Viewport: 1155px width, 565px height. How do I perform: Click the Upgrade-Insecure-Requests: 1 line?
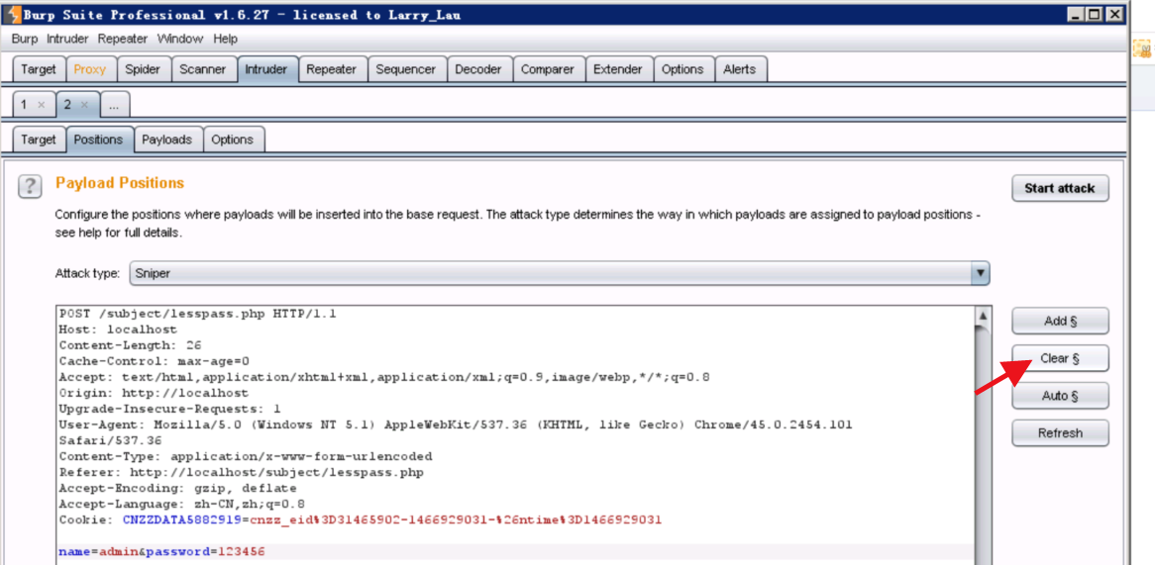[x=170, y=409]
